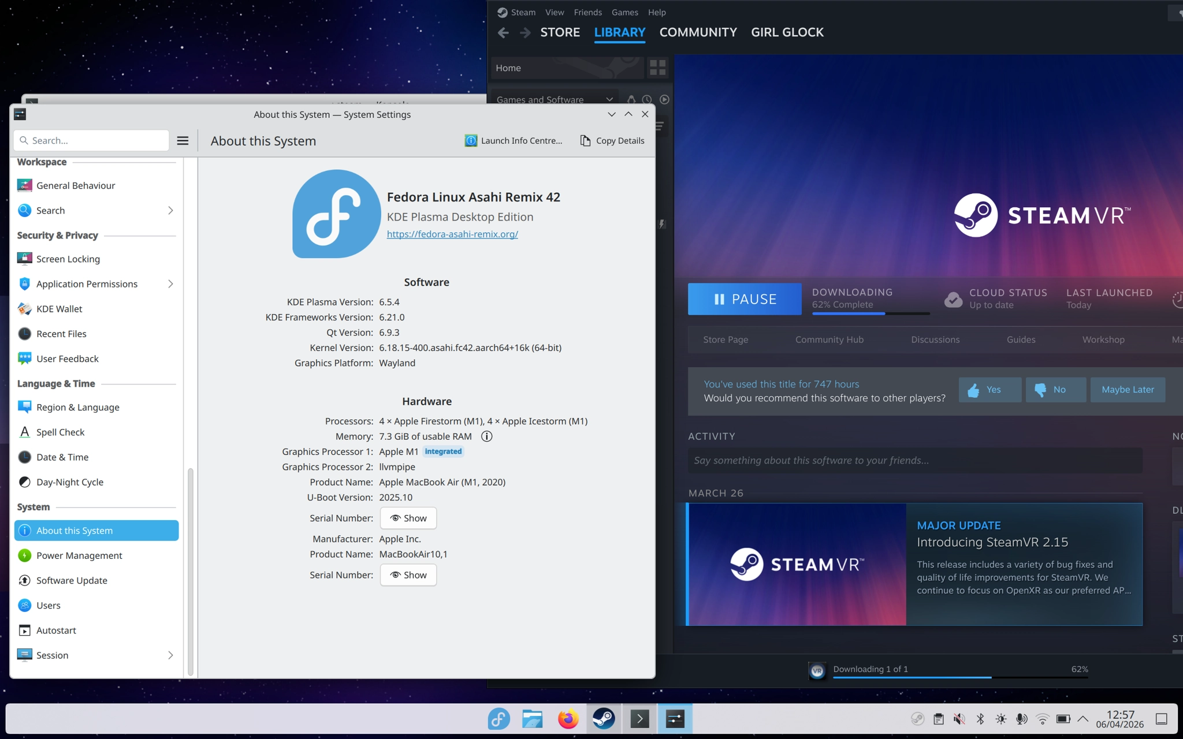This screenshot has width=1183, height=739.
Task: Launch Firefox from the taskbar
Action: [x=568, y=719]
